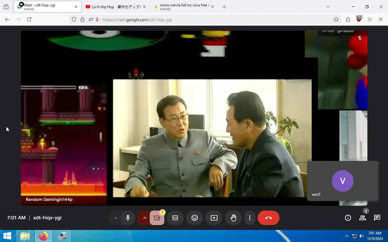Open the Extensions puzzle icon
Viewport: 388px width, 242px height.
point(348,19)
